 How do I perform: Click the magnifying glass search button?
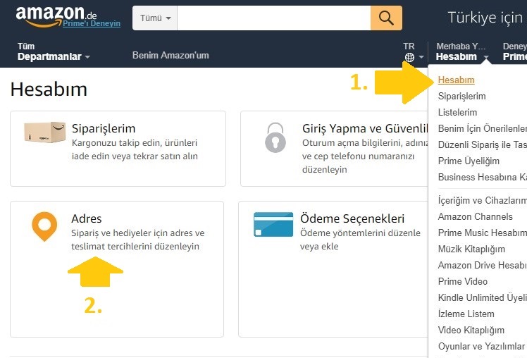coord(386,18)
